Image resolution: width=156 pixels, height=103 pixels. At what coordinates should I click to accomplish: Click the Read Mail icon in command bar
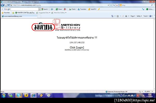tap(123, 16)
